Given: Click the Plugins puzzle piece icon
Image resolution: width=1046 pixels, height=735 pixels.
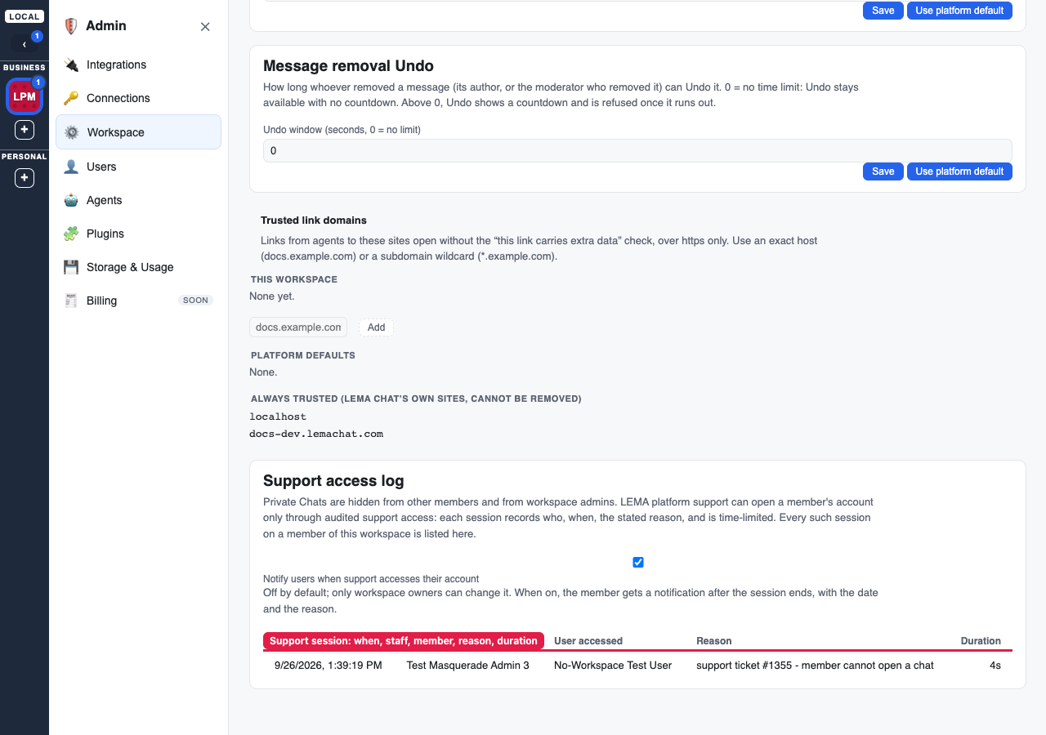Looking at the screenshot, I should (71, 234).
